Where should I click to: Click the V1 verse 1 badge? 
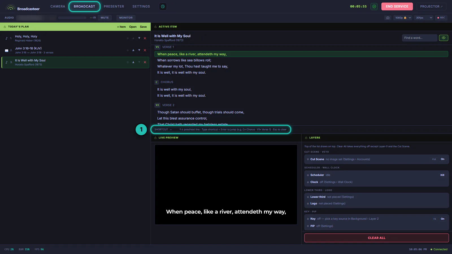[157, 47]
